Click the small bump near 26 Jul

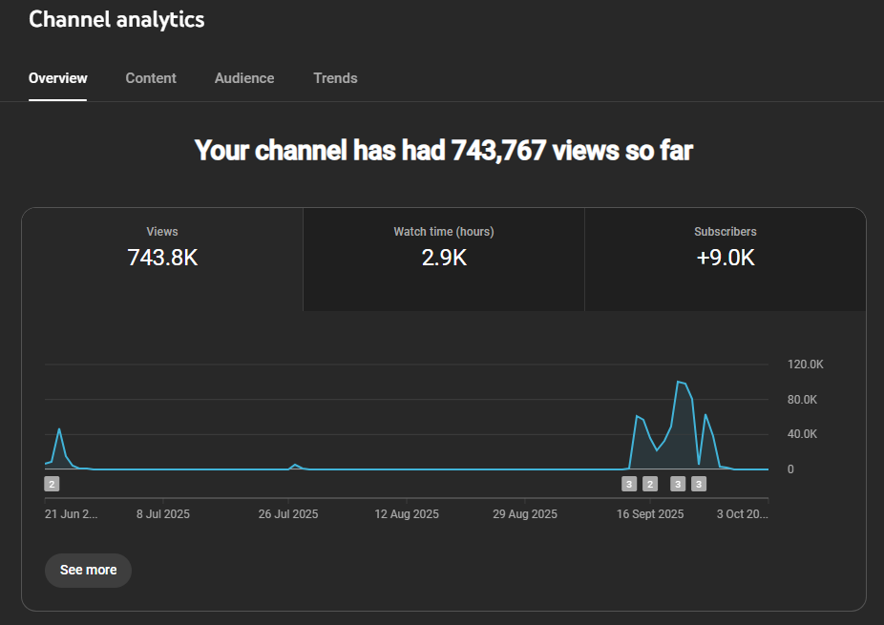point(295,465)
